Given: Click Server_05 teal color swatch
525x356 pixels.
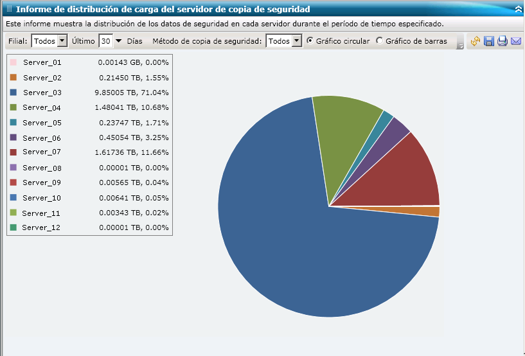Looking at the screenshot, I should tap(13, 122).
